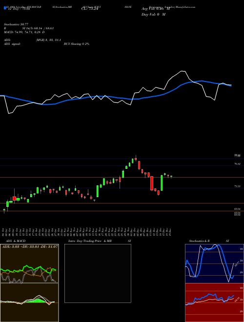The image size is (244, 322).
Task: Click the 76.82 price level label
Action: pos(238,164)
